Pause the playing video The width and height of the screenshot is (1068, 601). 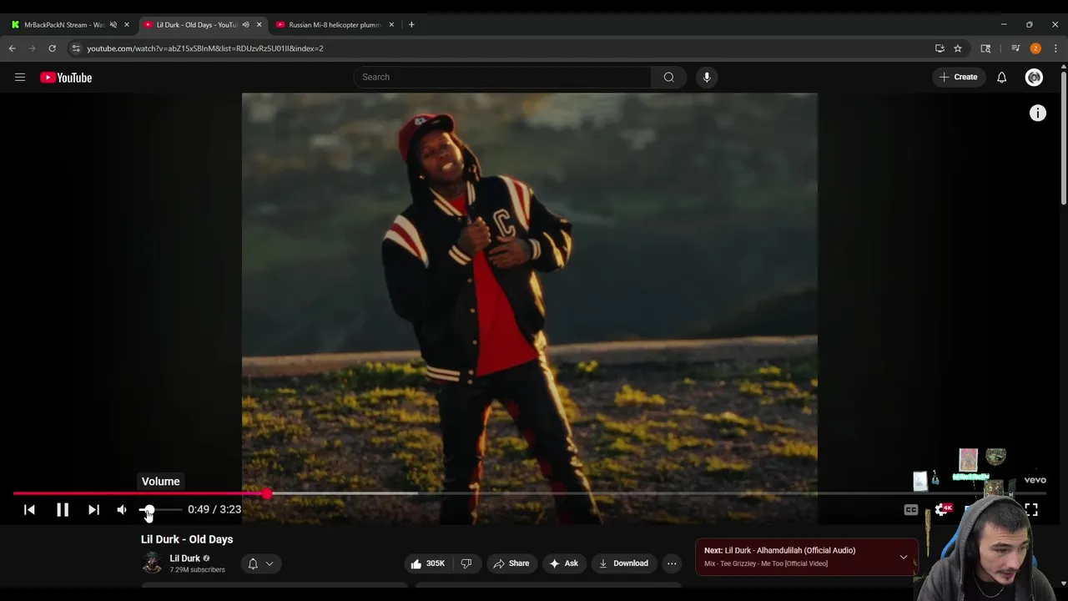click(63, 510)
